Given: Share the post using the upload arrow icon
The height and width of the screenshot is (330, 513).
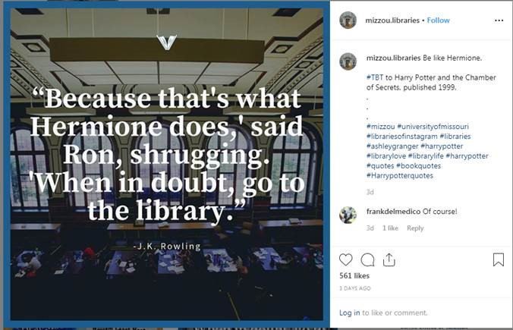Looking at the screenshot, I should (x=389, y=260).
